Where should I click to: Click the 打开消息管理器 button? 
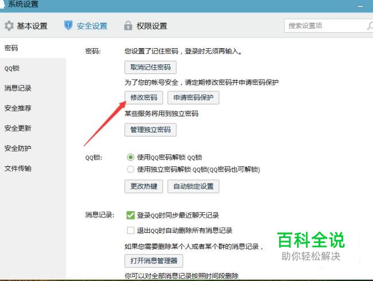(x=154, y=261)
